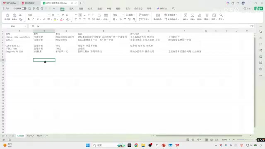
Task: Click the green Share button
Action: [258, 8]
